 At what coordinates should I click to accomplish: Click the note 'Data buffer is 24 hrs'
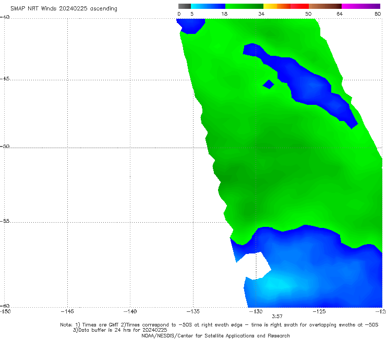tap(105, 330)
